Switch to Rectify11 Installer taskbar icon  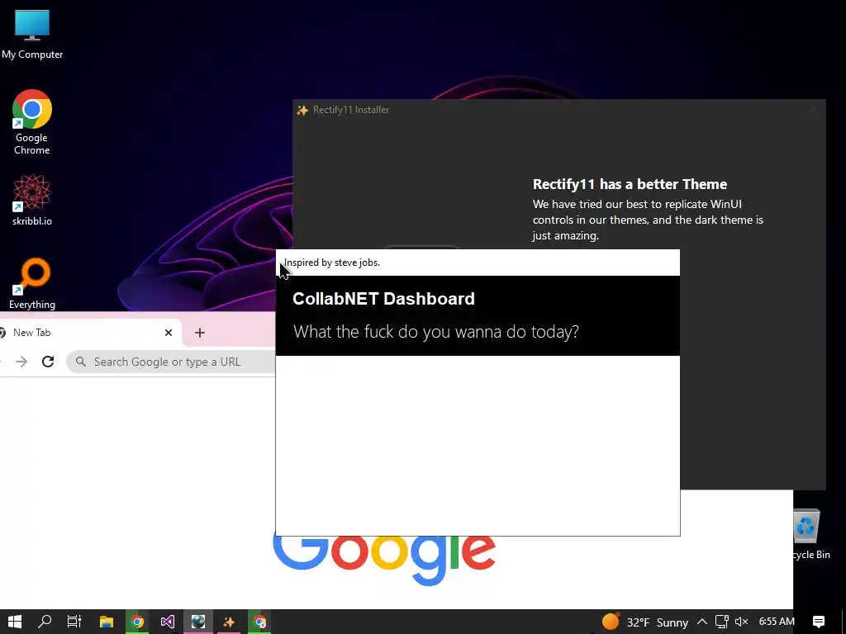(x=229, y=622)
